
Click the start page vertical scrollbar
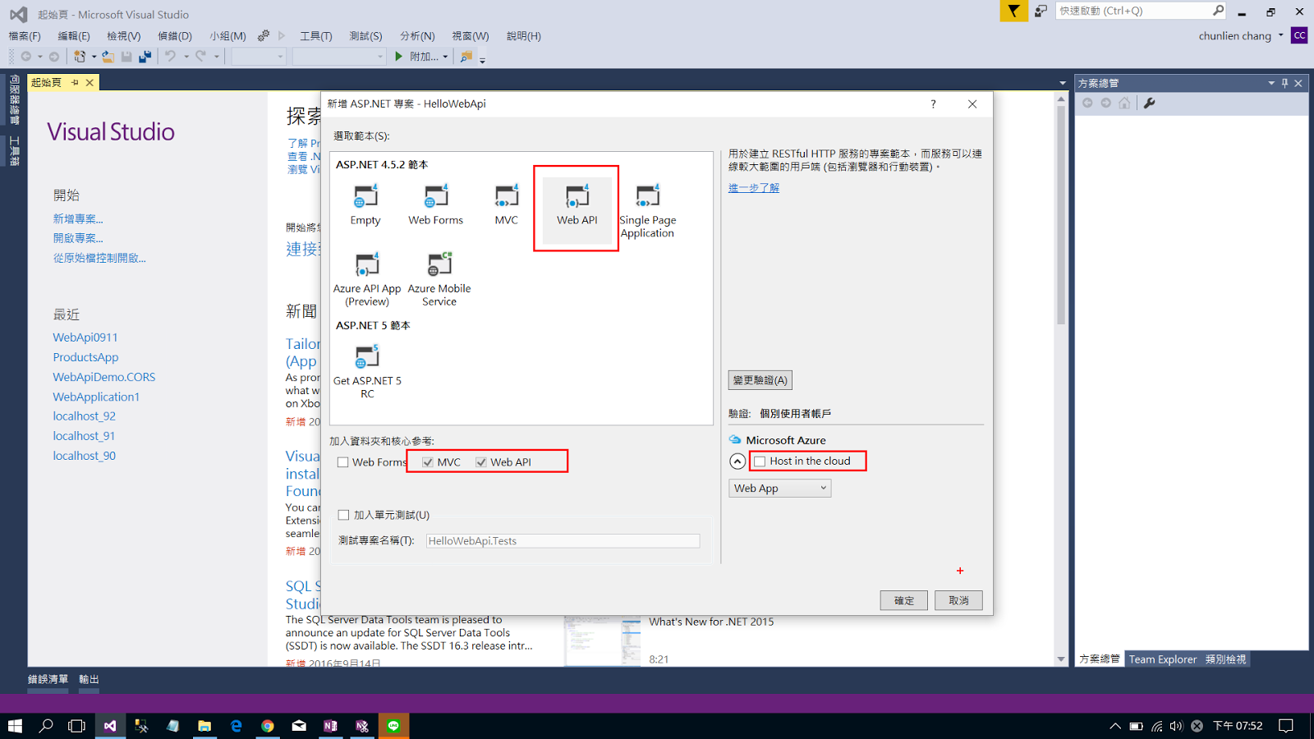1061,213
